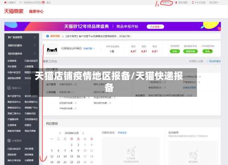Image resolution: width=228 pixels, height=165 pixels.
Task: Go to the previous calendar month
Action: pyautogui.click(x=60, y=133)
